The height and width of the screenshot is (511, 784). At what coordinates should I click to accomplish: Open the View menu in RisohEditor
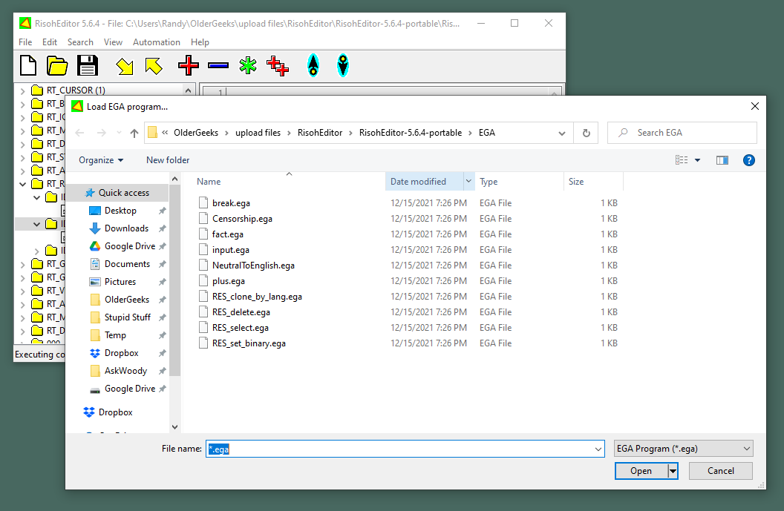coord(113,42)
